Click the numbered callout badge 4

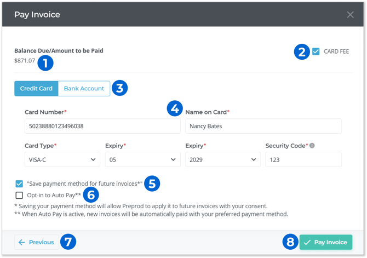click(x=175, y=108)
